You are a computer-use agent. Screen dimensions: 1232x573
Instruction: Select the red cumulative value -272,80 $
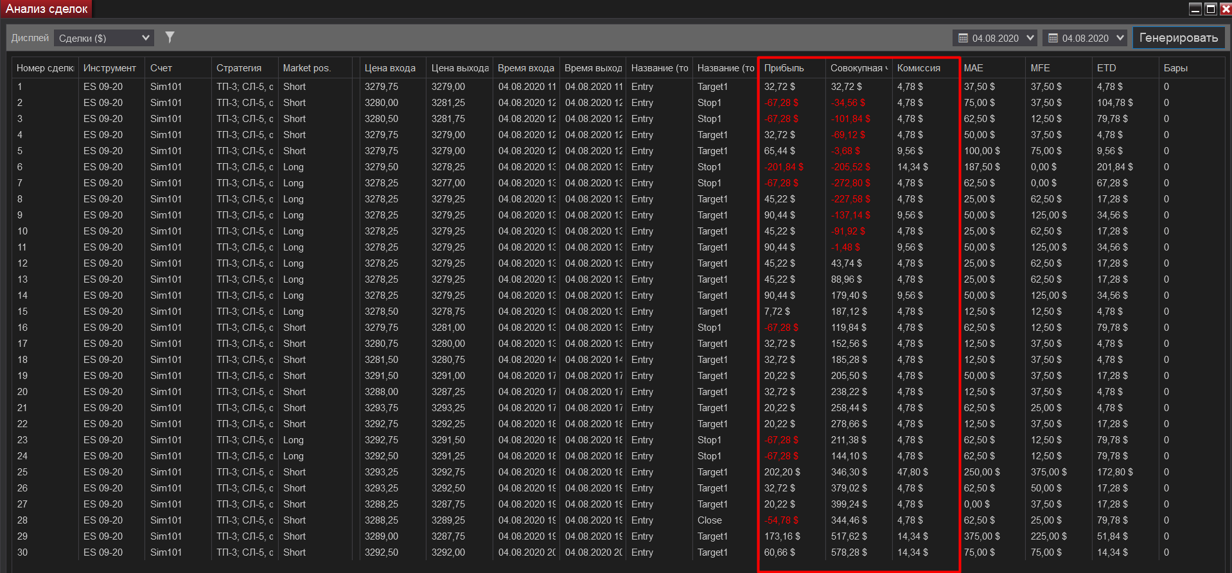coord(850,183)
